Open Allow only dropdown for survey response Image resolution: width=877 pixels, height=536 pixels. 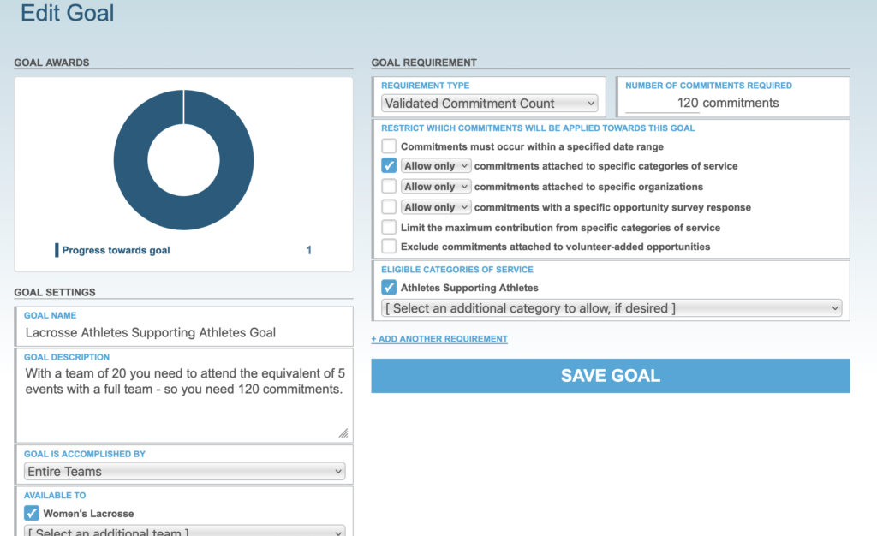tap(436, 207)
